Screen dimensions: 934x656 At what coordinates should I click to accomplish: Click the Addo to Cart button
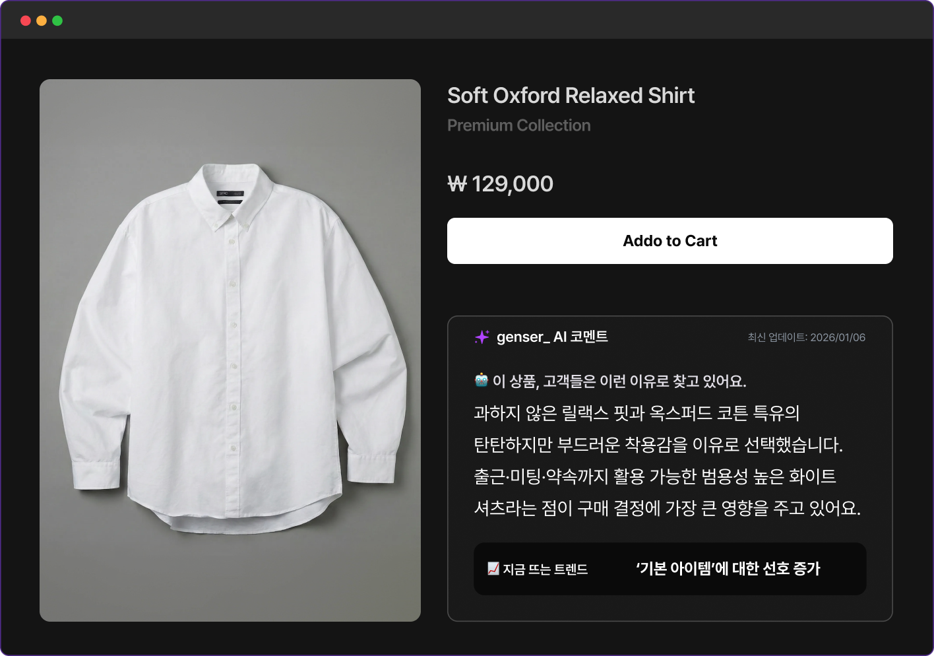(x=669, y=240)
